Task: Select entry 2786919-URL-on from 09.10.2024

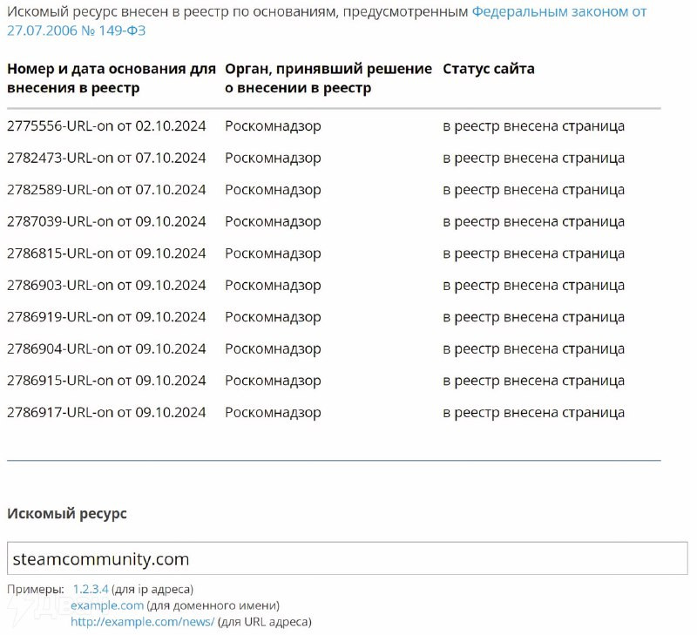Action: (x=106, y=317)
